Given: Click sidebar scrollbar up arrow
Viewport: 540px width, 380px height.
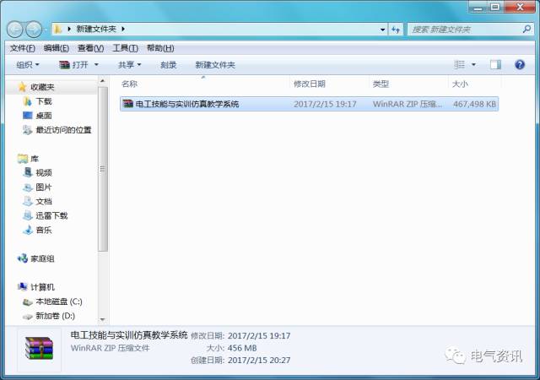Looking at the screenshot, I should tap(103, 81).
